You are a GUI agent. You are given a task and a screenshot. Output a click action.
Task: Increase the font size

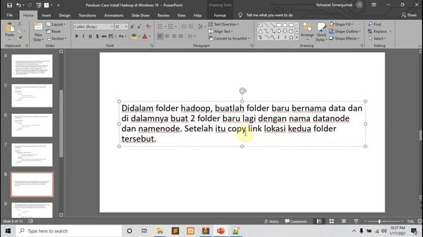132,26
